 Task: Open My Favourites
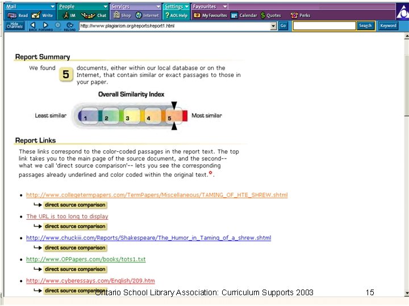tap(210, 16)
